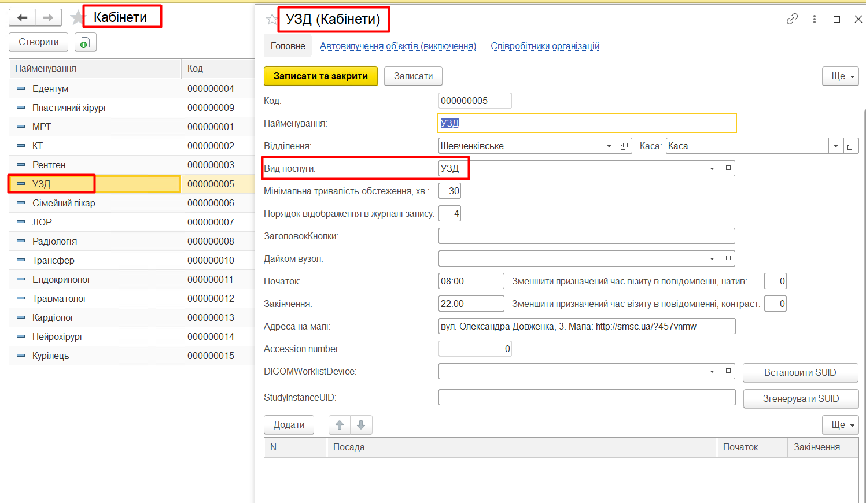Add УЗД (Кабінети) form to favorites star

[x=271, y=20]
